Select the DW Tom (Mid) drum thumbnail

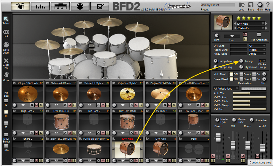point(127,122)
